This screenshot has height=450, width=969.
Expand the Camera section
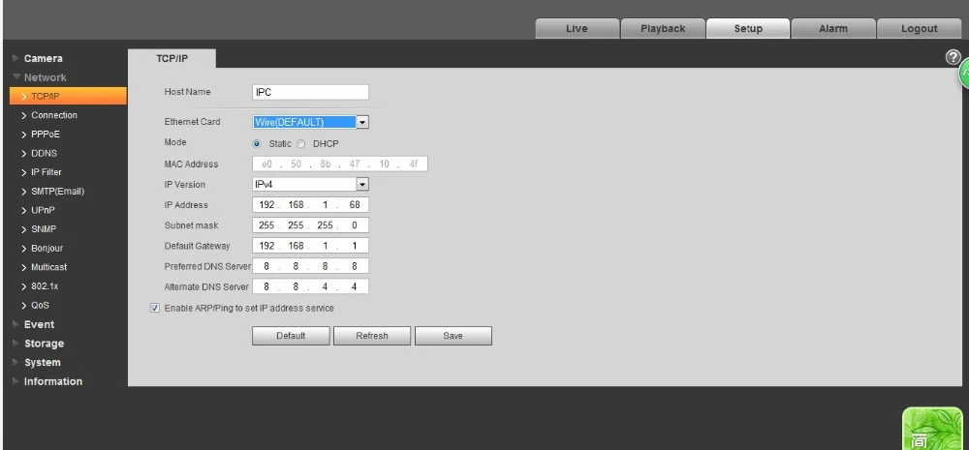pyautogui.click(x=43, y=59)
